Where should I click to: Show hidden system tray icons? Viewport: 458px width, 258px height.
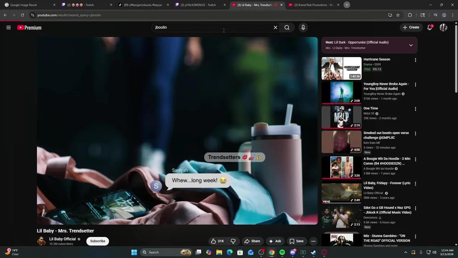[x=405, y=252]
